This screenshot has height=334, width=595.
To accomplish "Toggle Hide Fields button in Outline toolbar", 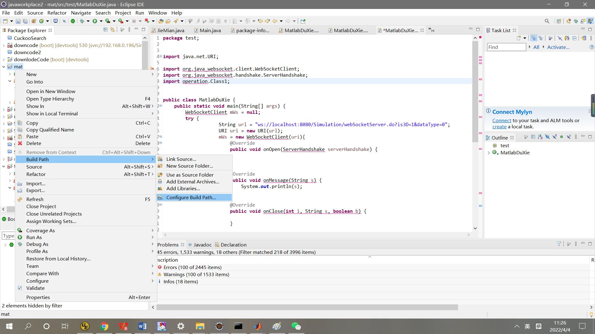I will pos(547,137).
